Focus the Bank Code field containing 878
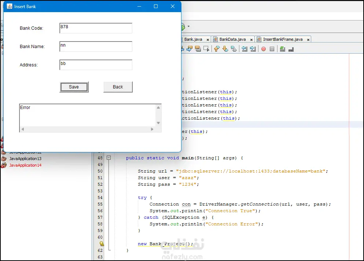Viewport: 364px width, 261px height. pos(96,28)
